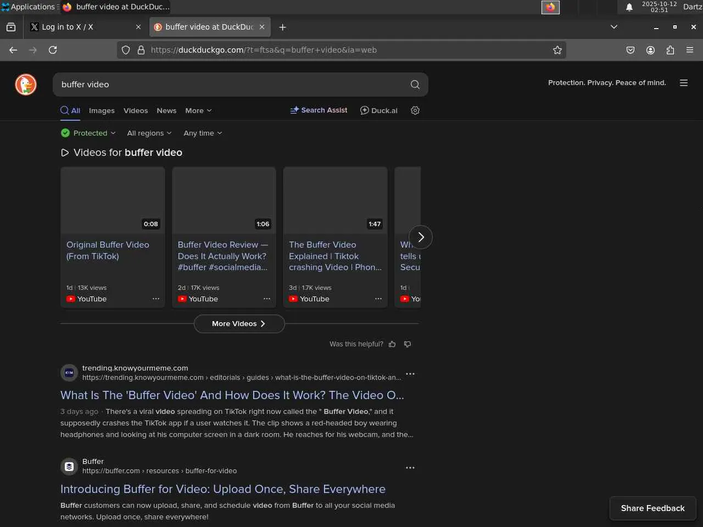Open a new browser tab
Image resolution: width=703 pixels, height=527 pixels.
click(282, 27)
